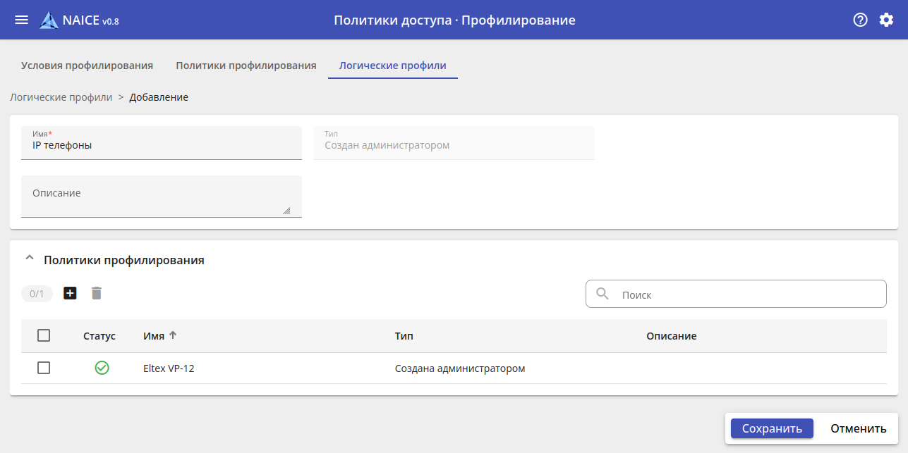
Task: Click the add policy plus icon
Action: click(x=70, y=293)
